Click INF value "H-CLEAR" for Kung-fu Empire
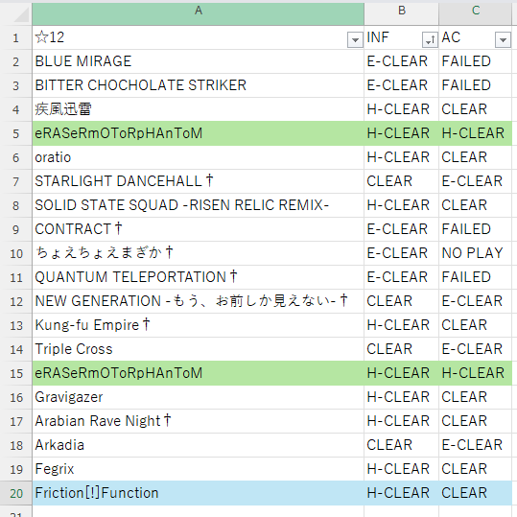This screenshot has height=517, width=517. click(398, 325)
